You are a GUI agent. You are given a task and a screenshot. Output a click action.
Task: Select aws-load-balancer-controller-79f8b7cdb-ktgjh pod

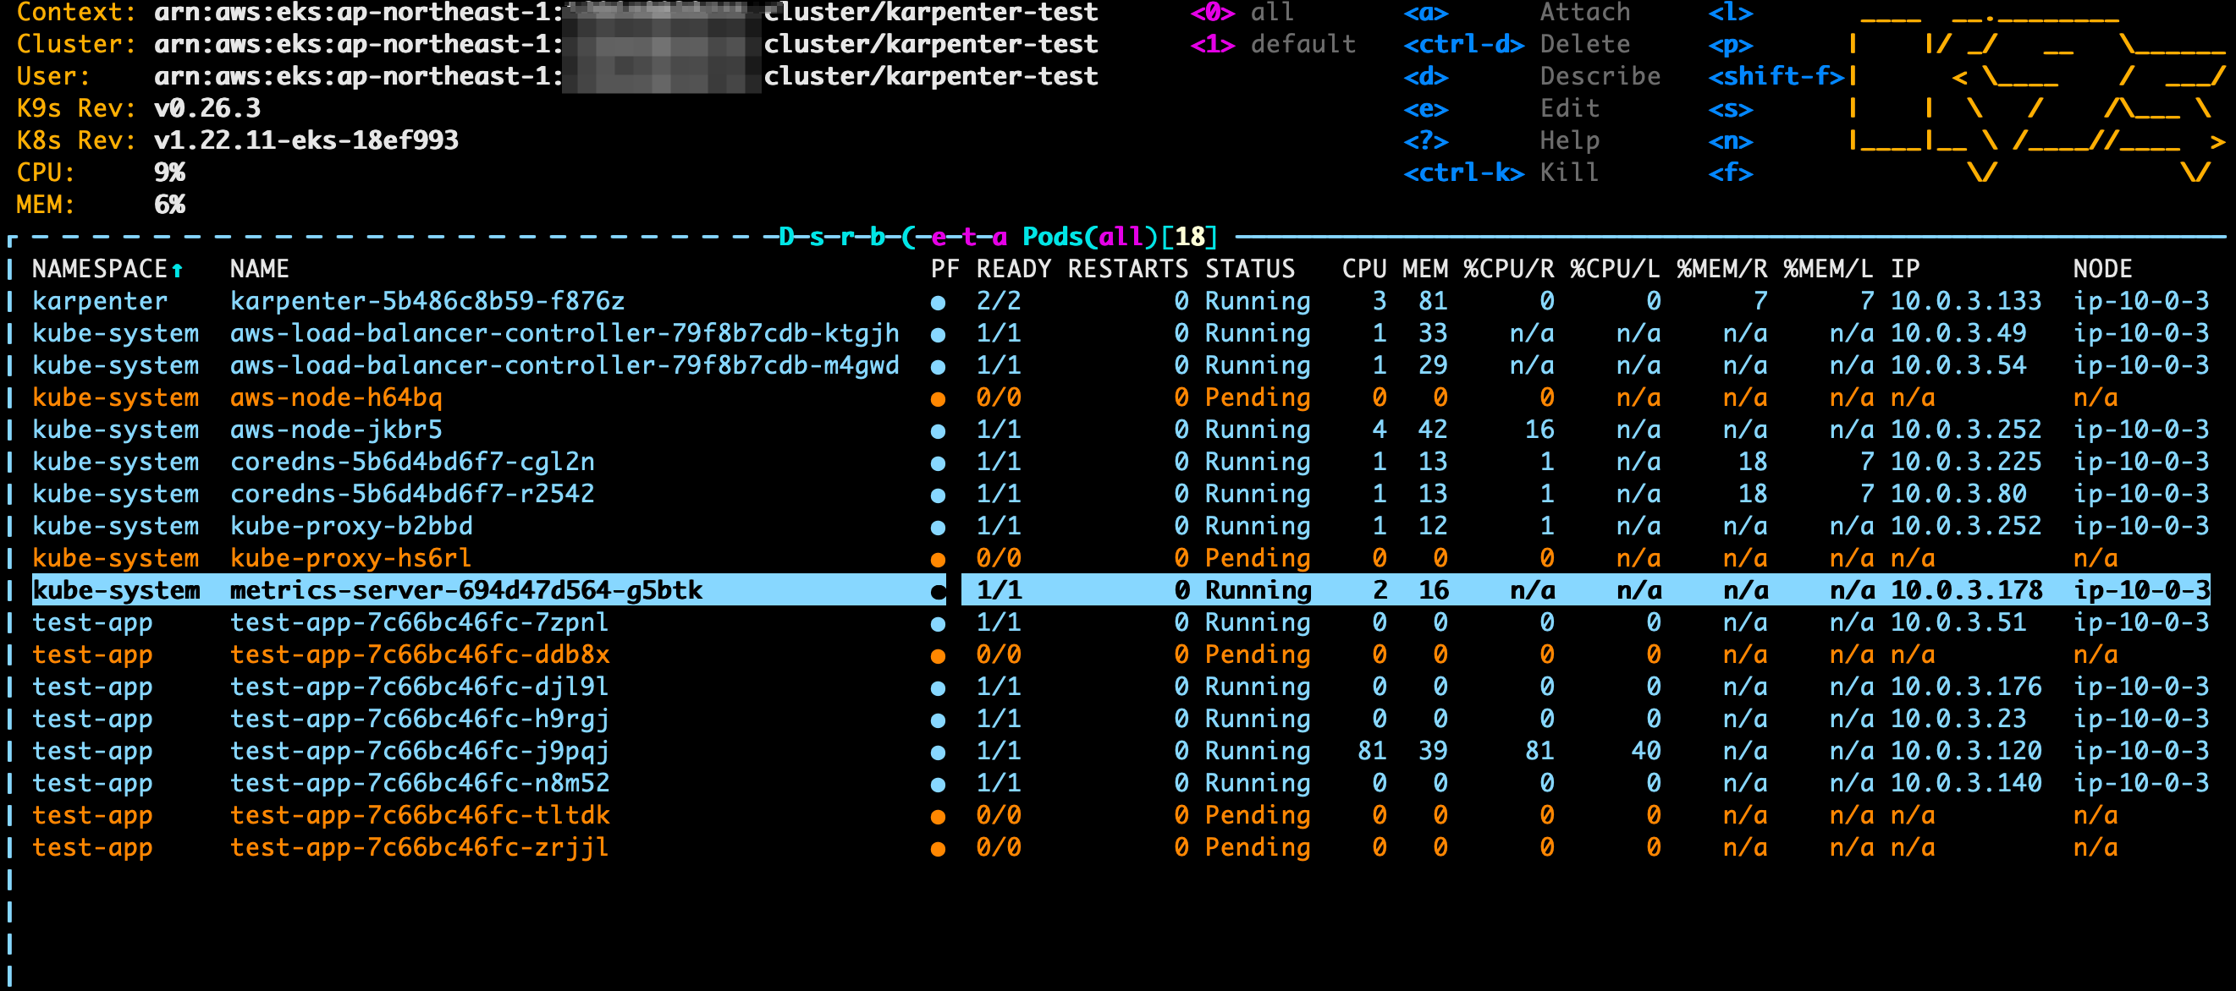tap(565, 334)
